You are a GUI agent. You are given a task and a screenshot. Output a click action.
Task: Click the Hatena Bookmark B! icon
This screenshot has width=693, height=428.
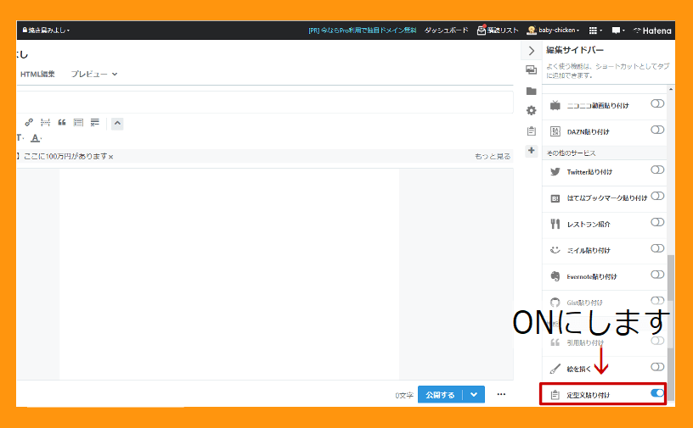pyautogui.click(x=555, y=198)
